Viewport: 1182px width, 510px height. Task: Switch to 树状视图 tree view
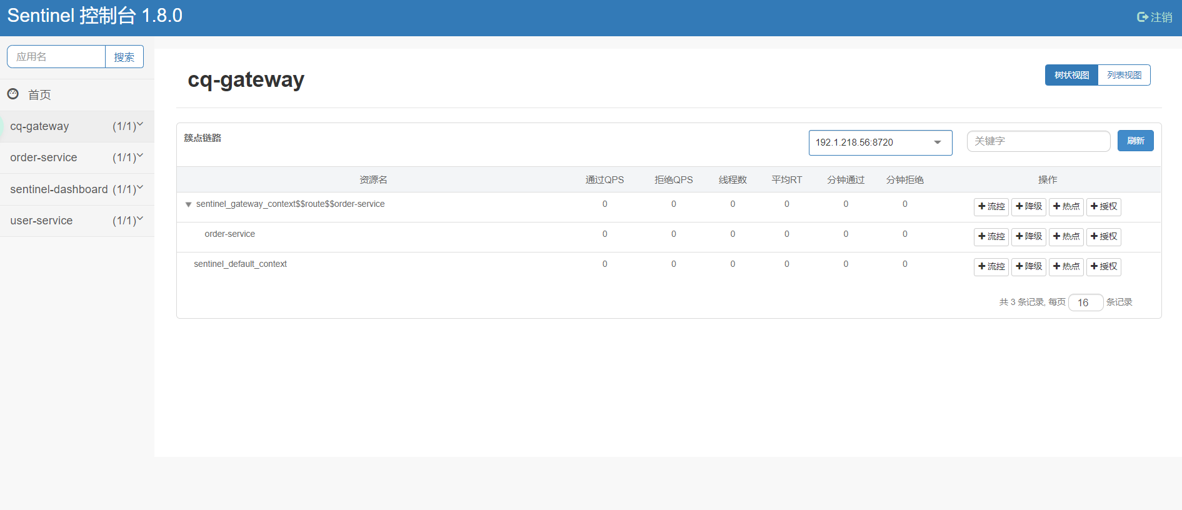pyautogui.click(x=1071, y=75)
